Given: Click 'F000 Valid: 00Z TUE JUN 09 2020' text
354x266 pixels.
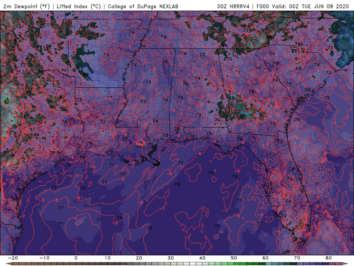Looking at the screenshot, I should point(303,6).
